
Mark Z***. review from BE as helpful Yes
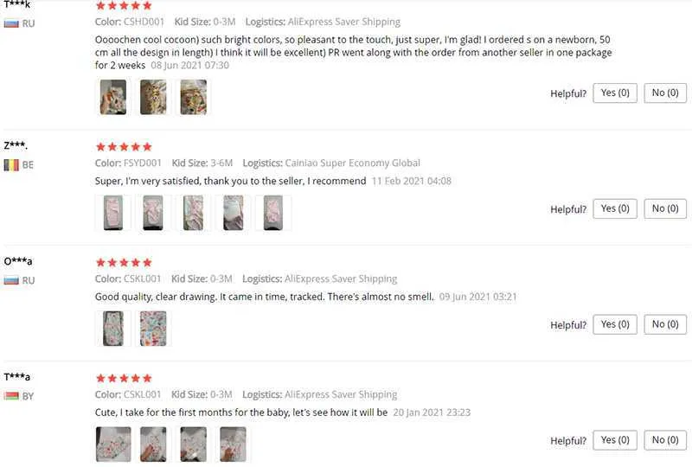click(615, 208)
